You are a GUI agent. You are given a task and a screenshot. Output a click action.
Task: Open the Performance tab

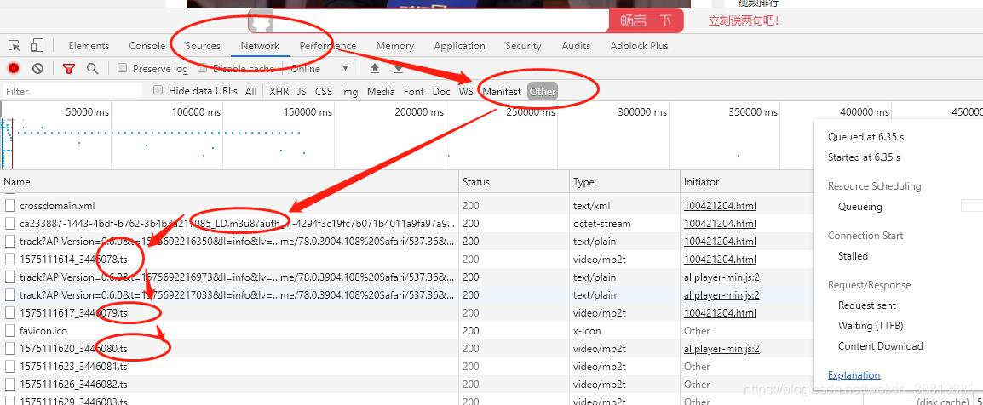tap(328, 46)
